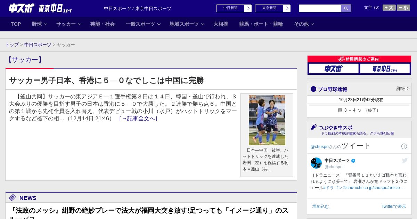Click the プロ野球速報 baseball icon

[x=313, y=89]
